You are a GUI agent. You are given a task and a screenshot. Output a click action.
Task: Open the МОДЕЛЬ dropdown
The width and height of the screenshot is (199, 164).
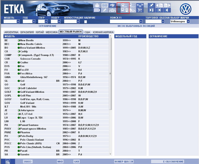click(18, 21)
